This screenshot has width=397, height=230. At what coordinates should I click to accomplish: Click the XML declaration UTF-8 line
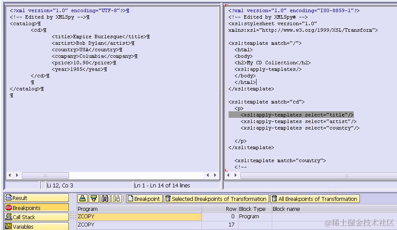(69, 10)
